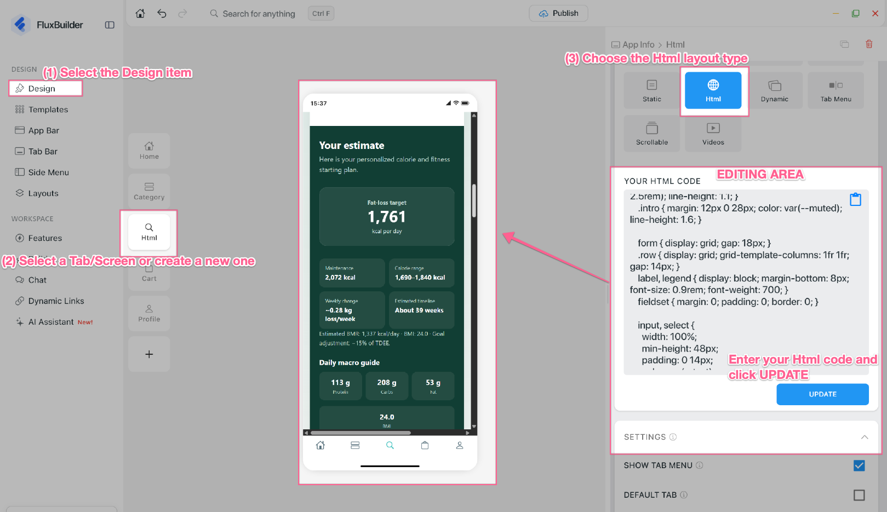Select the Category tab screen
The image size is (887, 512).
(x=149, y=191)
